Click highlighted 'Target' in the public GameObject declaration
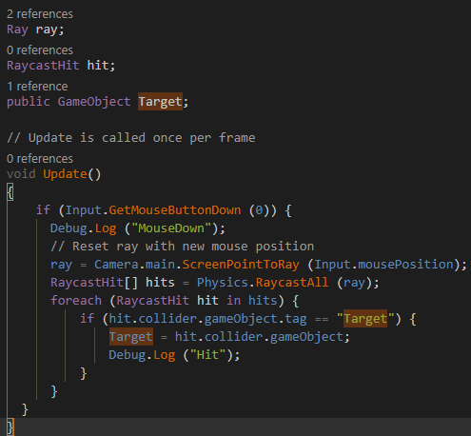471x436 pixels. pyautogui.click(x=160, y=102)
